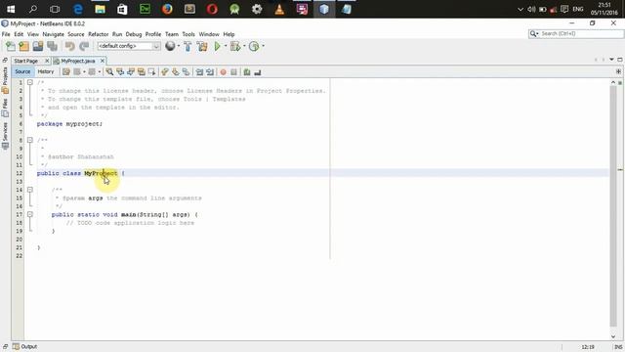
Task: Click Previous Bookmark icon
Action: coord(165,72)
